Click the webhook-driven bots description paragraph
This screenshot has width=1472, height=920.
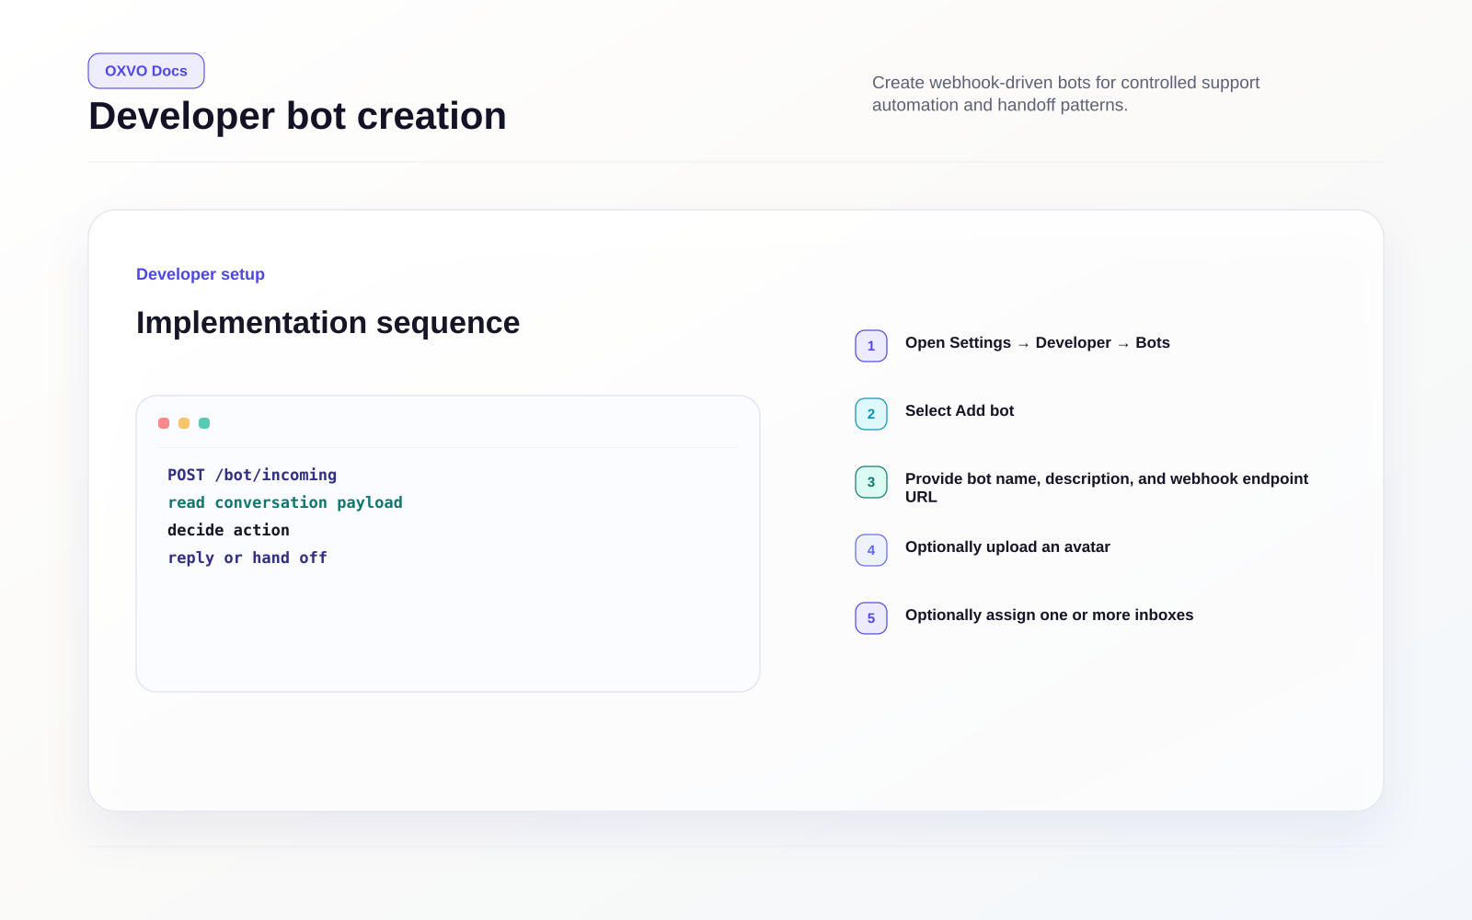pos(1065,94)
